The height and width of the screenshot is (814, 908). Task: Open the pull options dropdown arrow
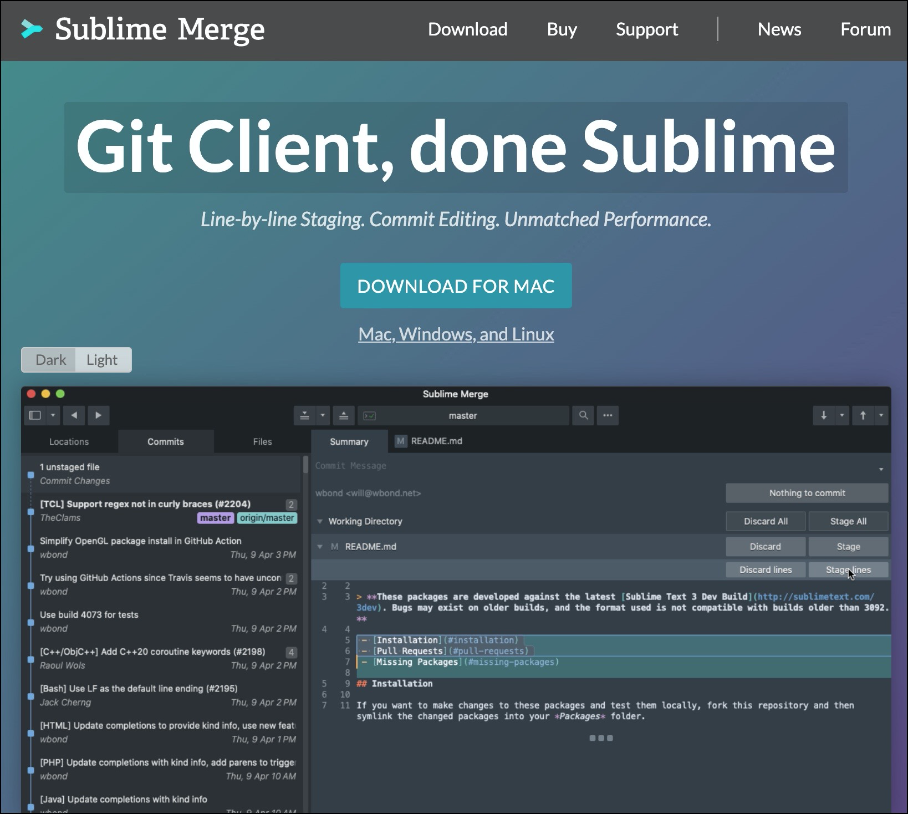842,415
